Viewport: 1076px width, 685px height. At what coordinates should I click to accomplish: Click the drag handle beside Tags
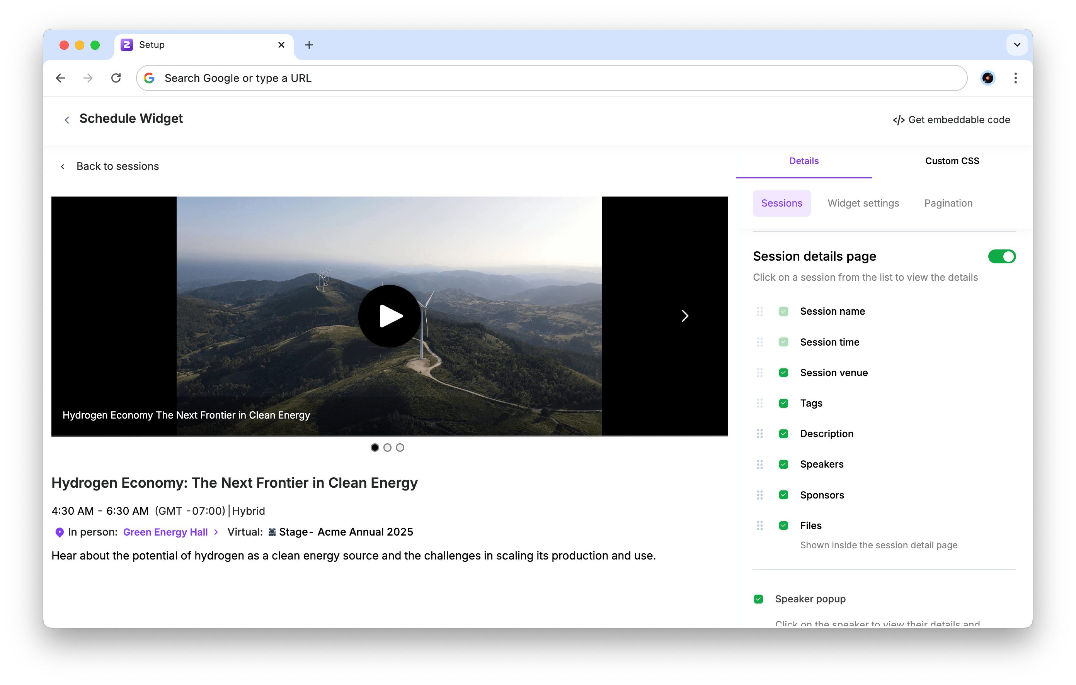[759, 403]
